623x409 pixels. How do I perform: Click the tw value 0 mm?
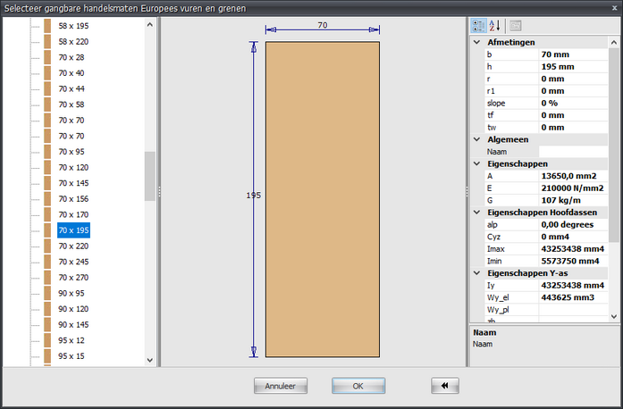pyautogui.click(x=573, y=128)
